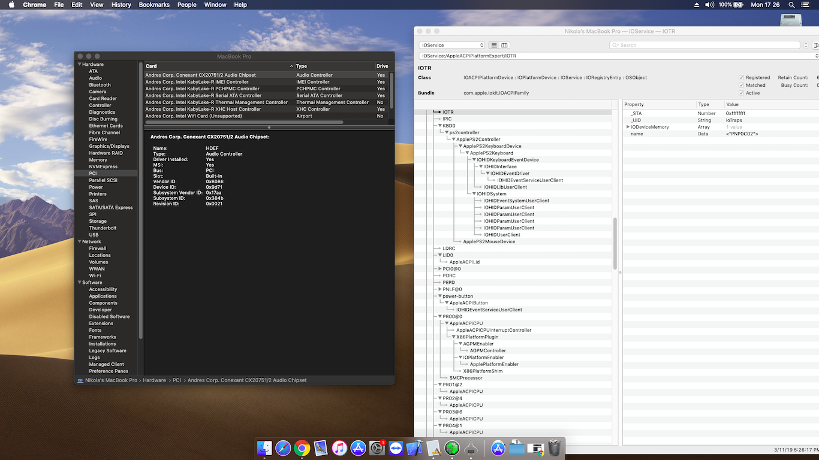The width and height of the screenshot is (819, 460).
Task: Open the Edit menu
Action: (x=77, y=5)
